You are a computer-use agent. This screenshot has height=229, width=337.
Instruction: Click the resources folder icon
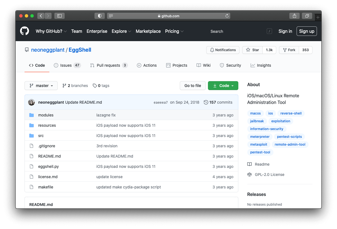31,125
